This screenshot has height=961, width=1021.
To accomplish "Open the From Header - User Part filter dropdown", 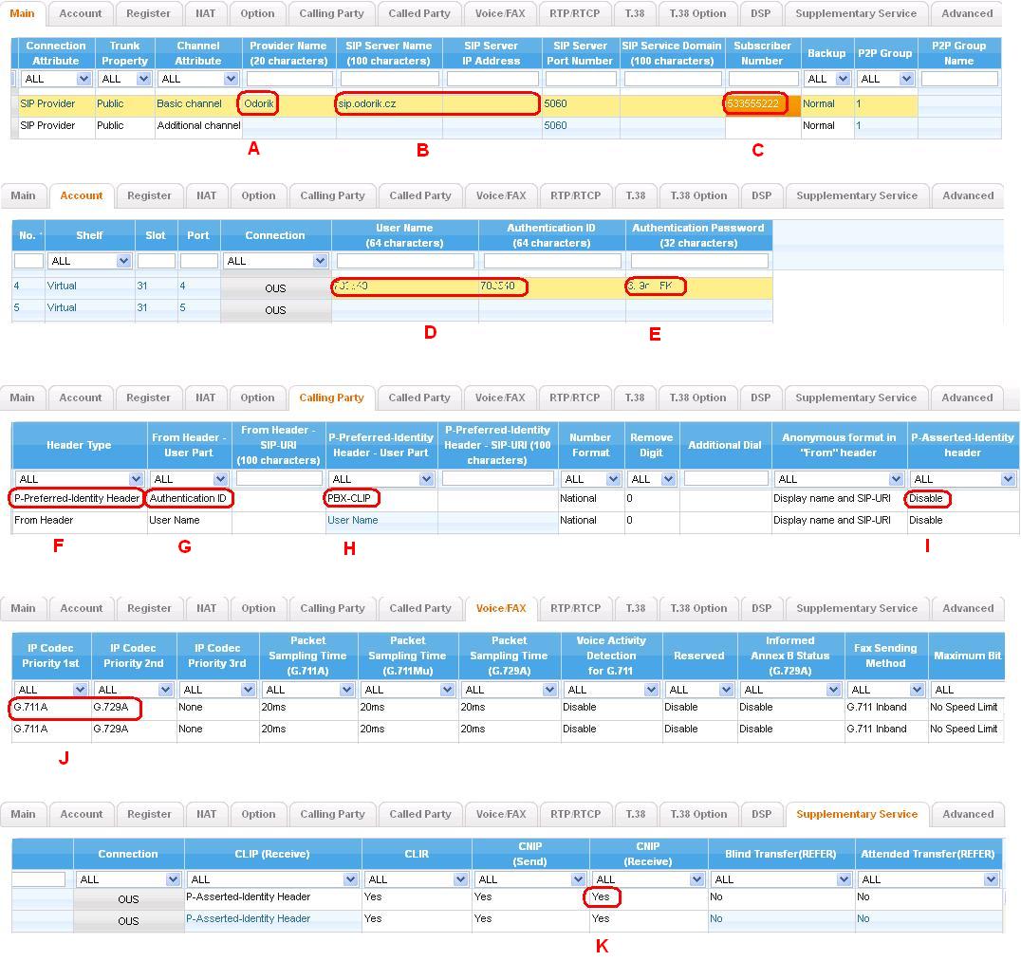I will (x=189, y=479).
